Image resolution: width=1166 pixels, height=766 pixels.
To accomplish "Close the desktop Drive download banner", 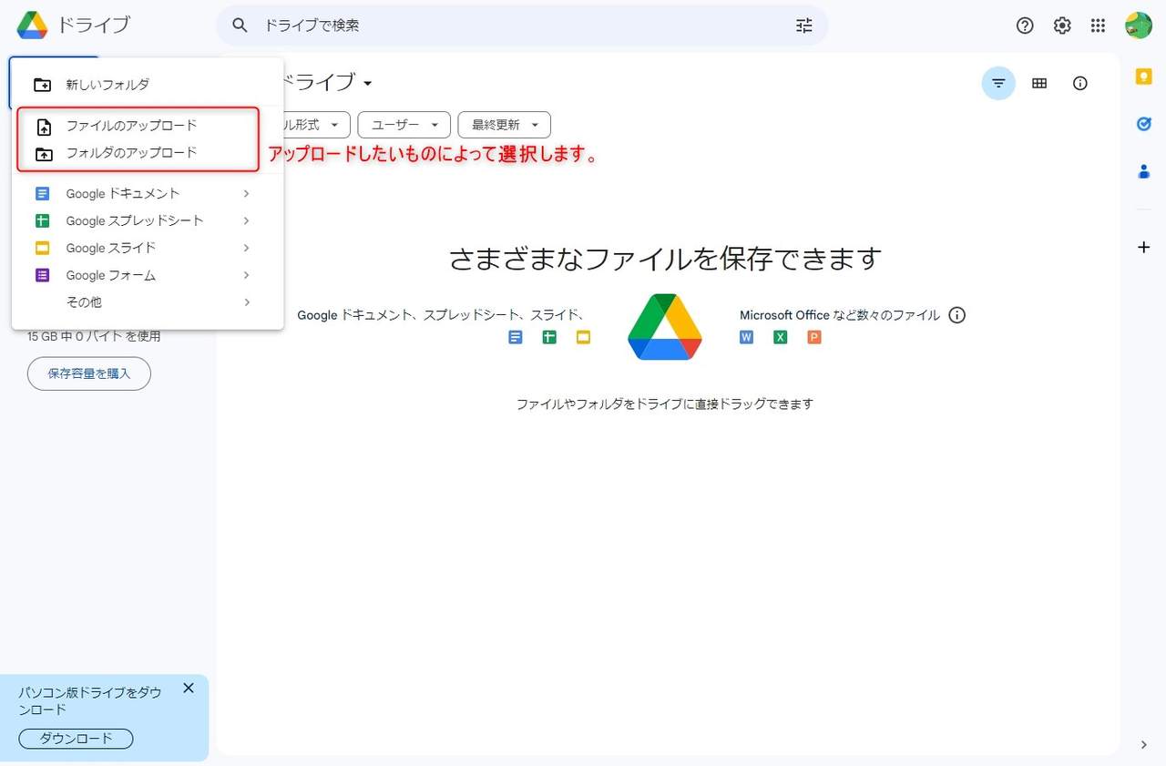I will pyautogui.click(x=189, y=688).
